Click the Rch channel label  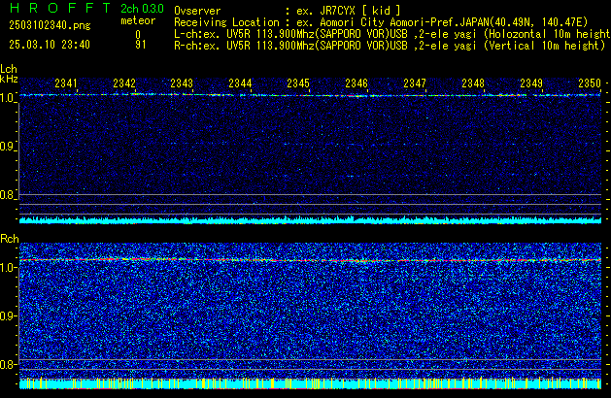click(10, 239)
